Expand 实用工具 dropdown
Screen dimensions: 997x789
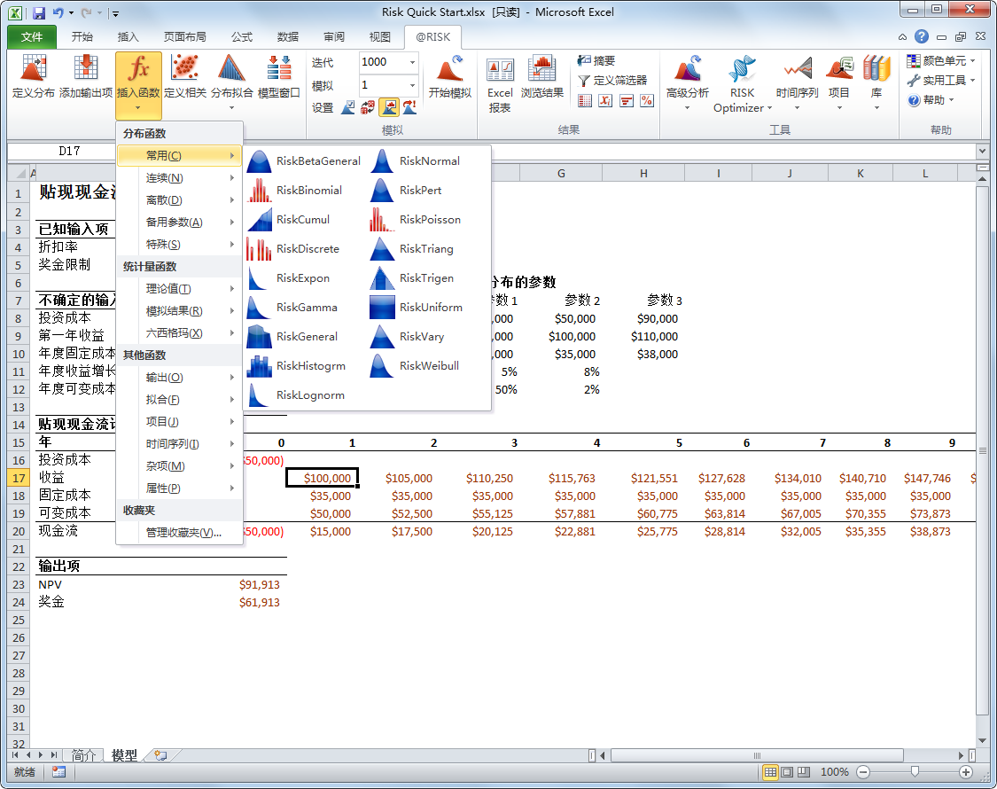tap(973, 80)
